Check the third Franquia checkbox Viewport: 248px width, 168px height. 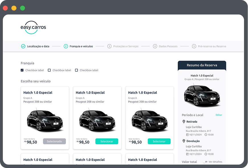click(77, 70)
